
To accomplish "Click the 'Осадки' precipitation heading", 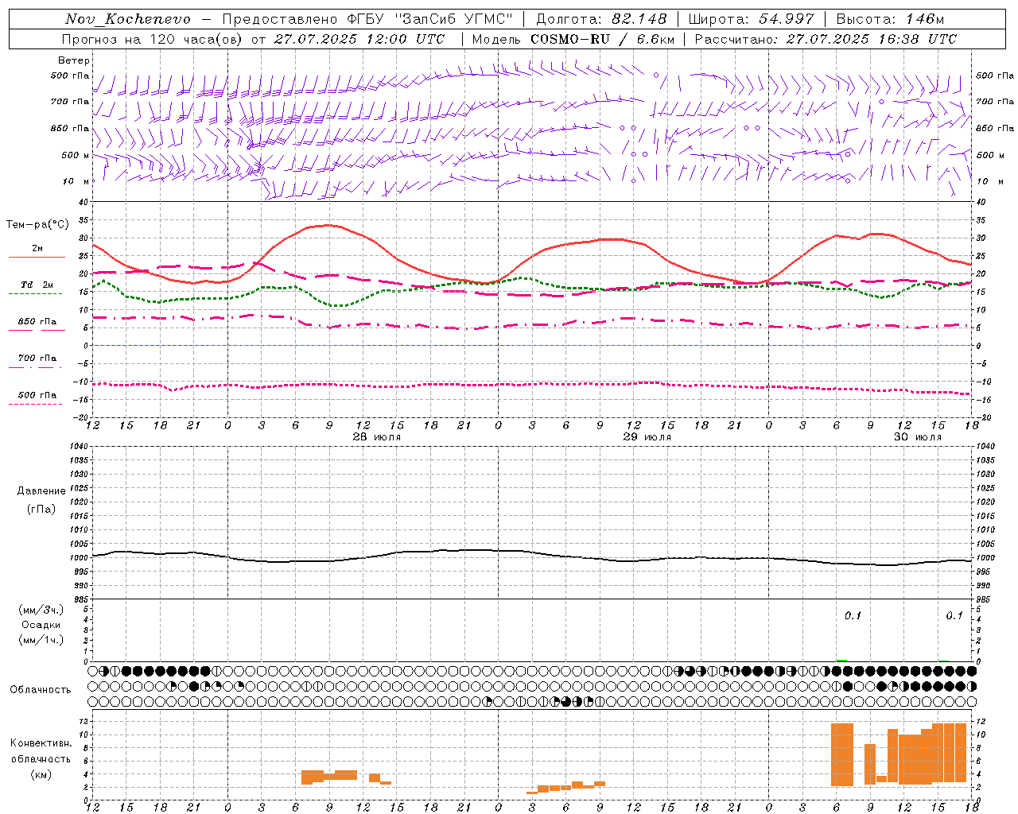I will click(x=41, y=625).
